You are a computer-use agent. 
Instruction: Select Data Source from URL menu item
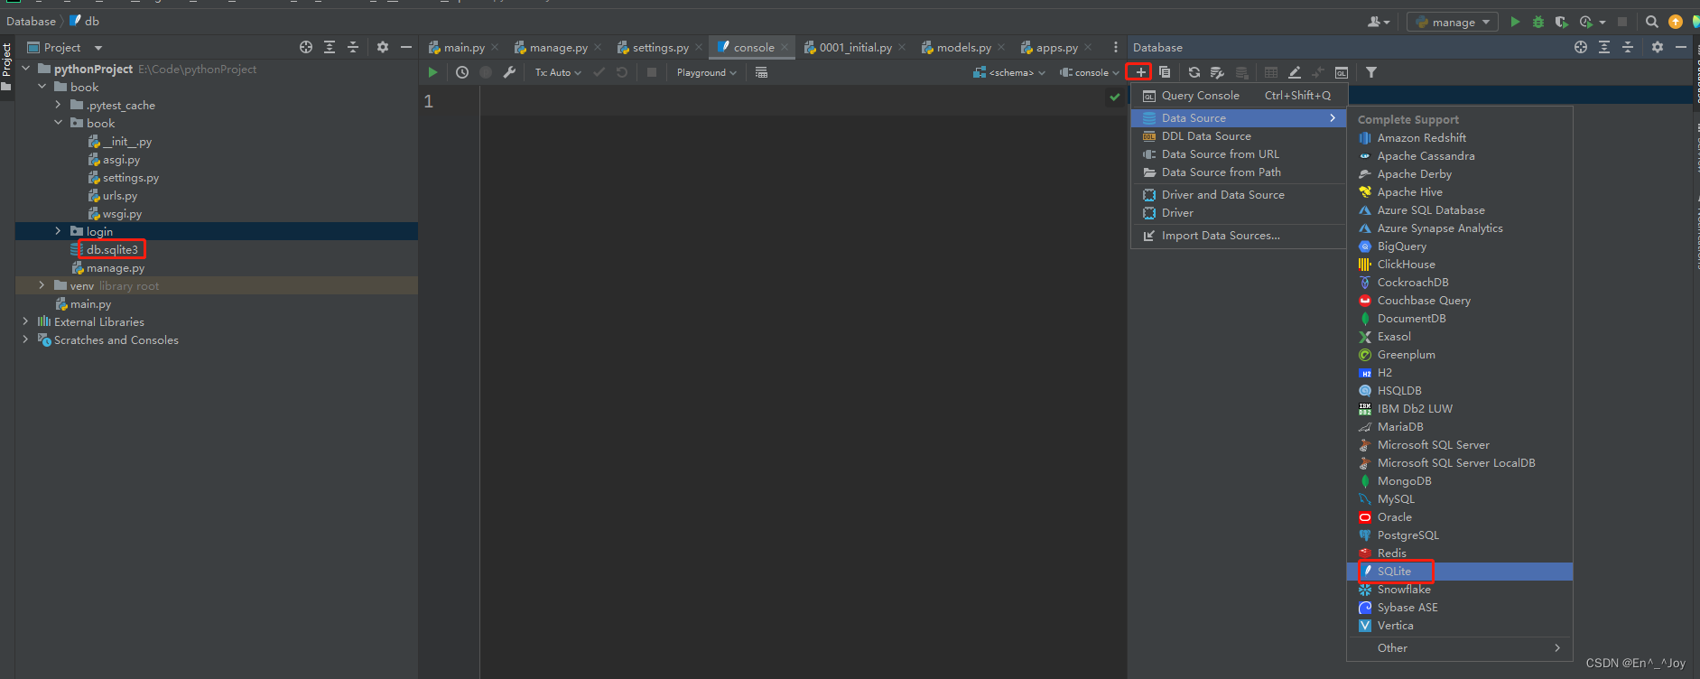tap(1239, 154)
